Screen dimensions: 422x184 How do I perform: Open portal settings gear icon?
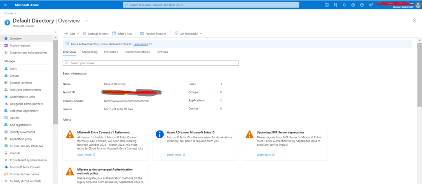coord(353,5)
